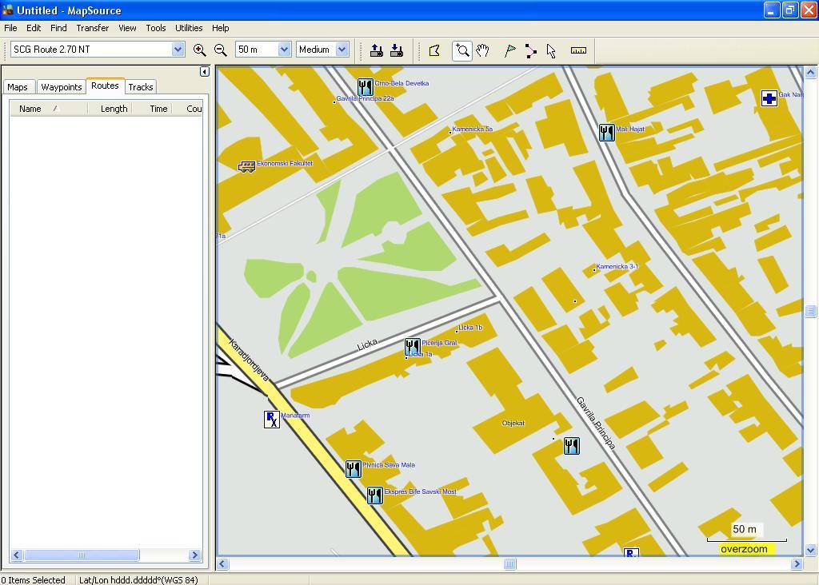819x585 pixels.
Task: Select the Route tool
Action: pos(530,50)
